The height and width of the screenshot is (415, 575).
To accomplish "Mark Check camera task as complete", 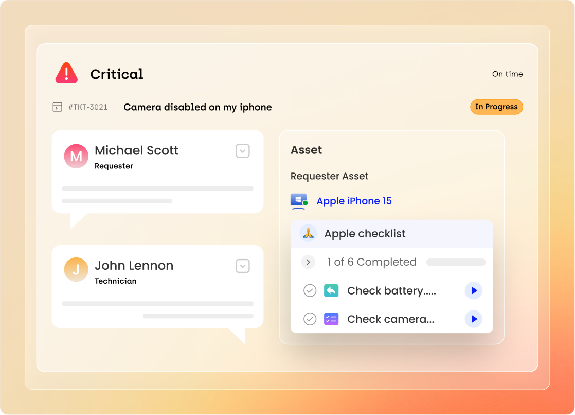I will [310, 319].
